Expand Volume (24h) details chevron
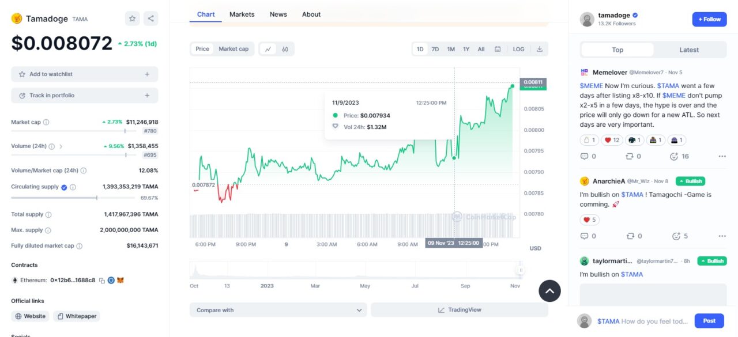This screenshot has height=337, width=738. [x=61, y=146]
